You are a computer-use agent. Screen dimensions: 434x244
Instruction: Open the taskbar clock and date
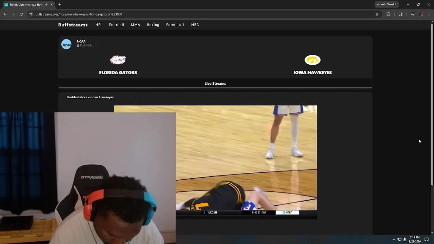tap(415, 240)
